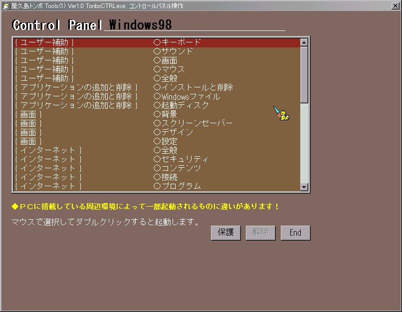
Task: Select the 画面 デザイン row
Action: click(x=157, y=132)
